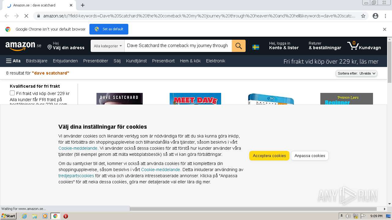Viewport: 392px width, 220px height.
Task: Click the Anpassa cookies button
Action: (x=310, y=156)
